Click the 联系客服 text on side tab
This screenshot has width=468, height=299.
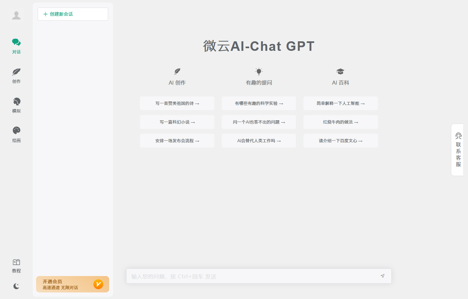(458, 154)
